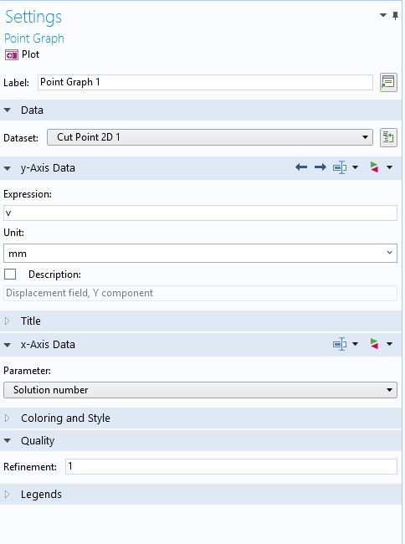The width and height of the screenshot is (405, 544).
Task: Click the label settings icon beside Label field
Action: [x=388, y=82]
